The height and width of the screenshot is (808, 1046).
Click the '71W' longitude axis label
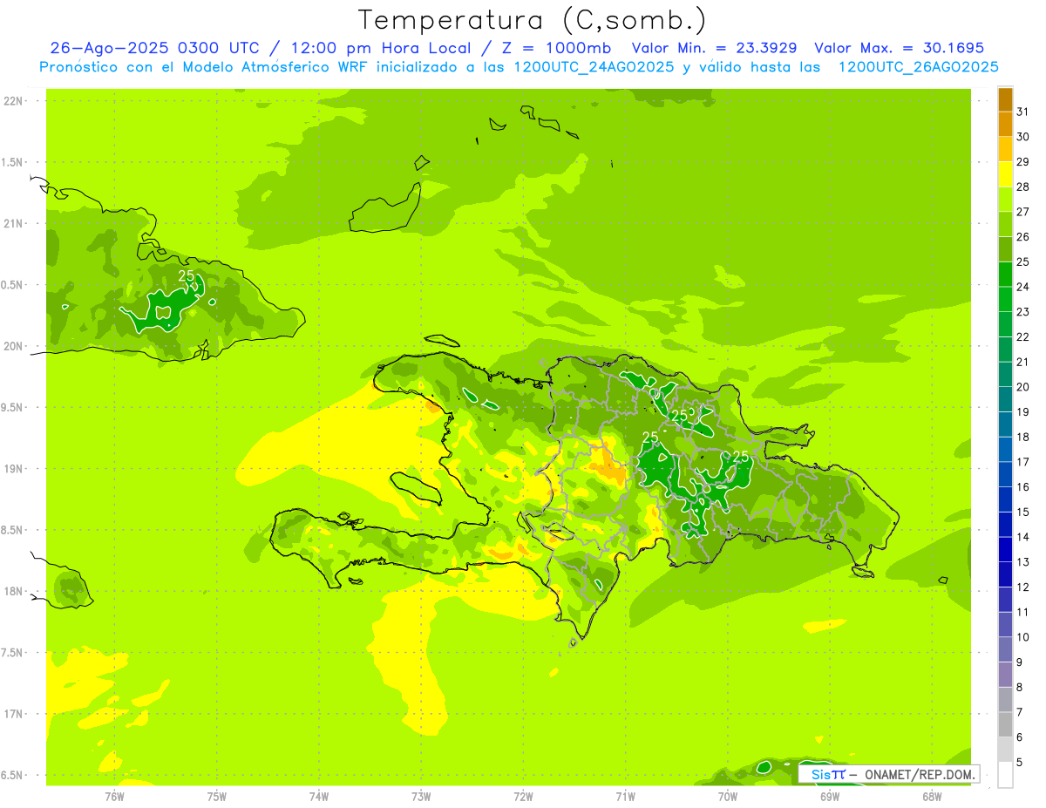625,796
